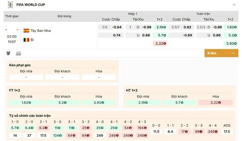Viewport: 242px width, 141px height.
Task: Pick full-match Over odds -0.96
Action: (x=209, y=27)
